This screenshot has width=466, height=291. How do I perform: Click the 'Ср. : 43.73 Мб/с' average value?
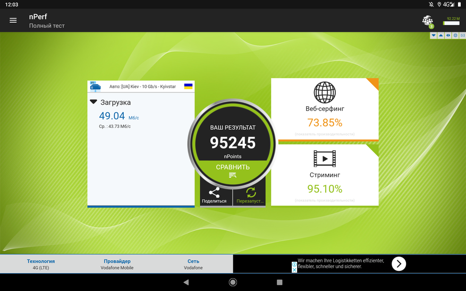(x=115, y=126)
